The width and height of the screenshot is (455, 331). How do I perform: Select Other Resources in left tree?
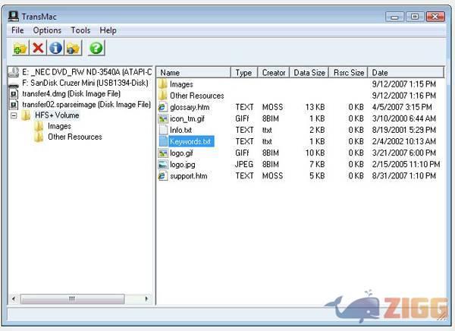coord(75,137)
